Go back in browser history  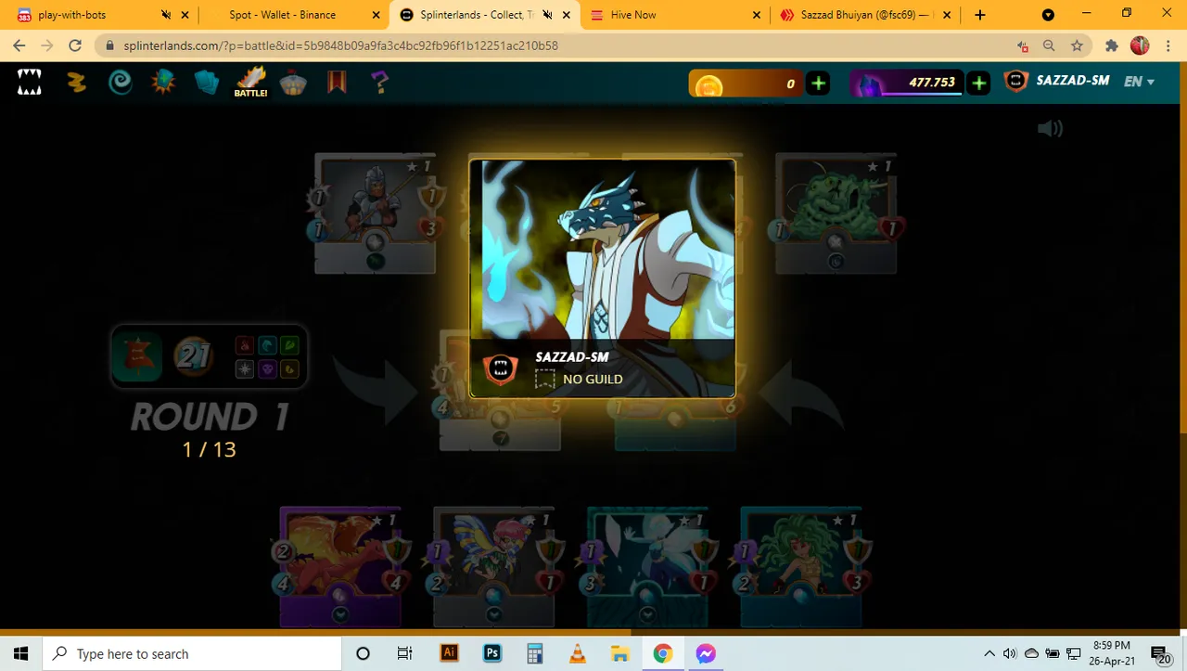[19, 45]
